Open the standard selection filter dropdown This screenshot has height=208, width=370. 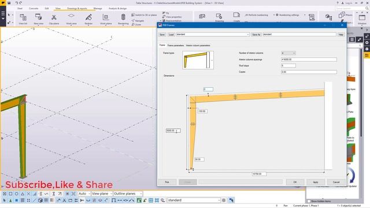point(194,200)
